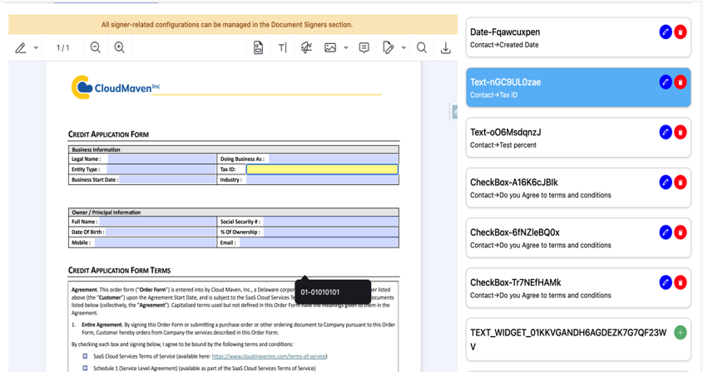
Task: Select the Date-Fqawcuxpen card
Action: pyautogui.click(x=578, y=37)
